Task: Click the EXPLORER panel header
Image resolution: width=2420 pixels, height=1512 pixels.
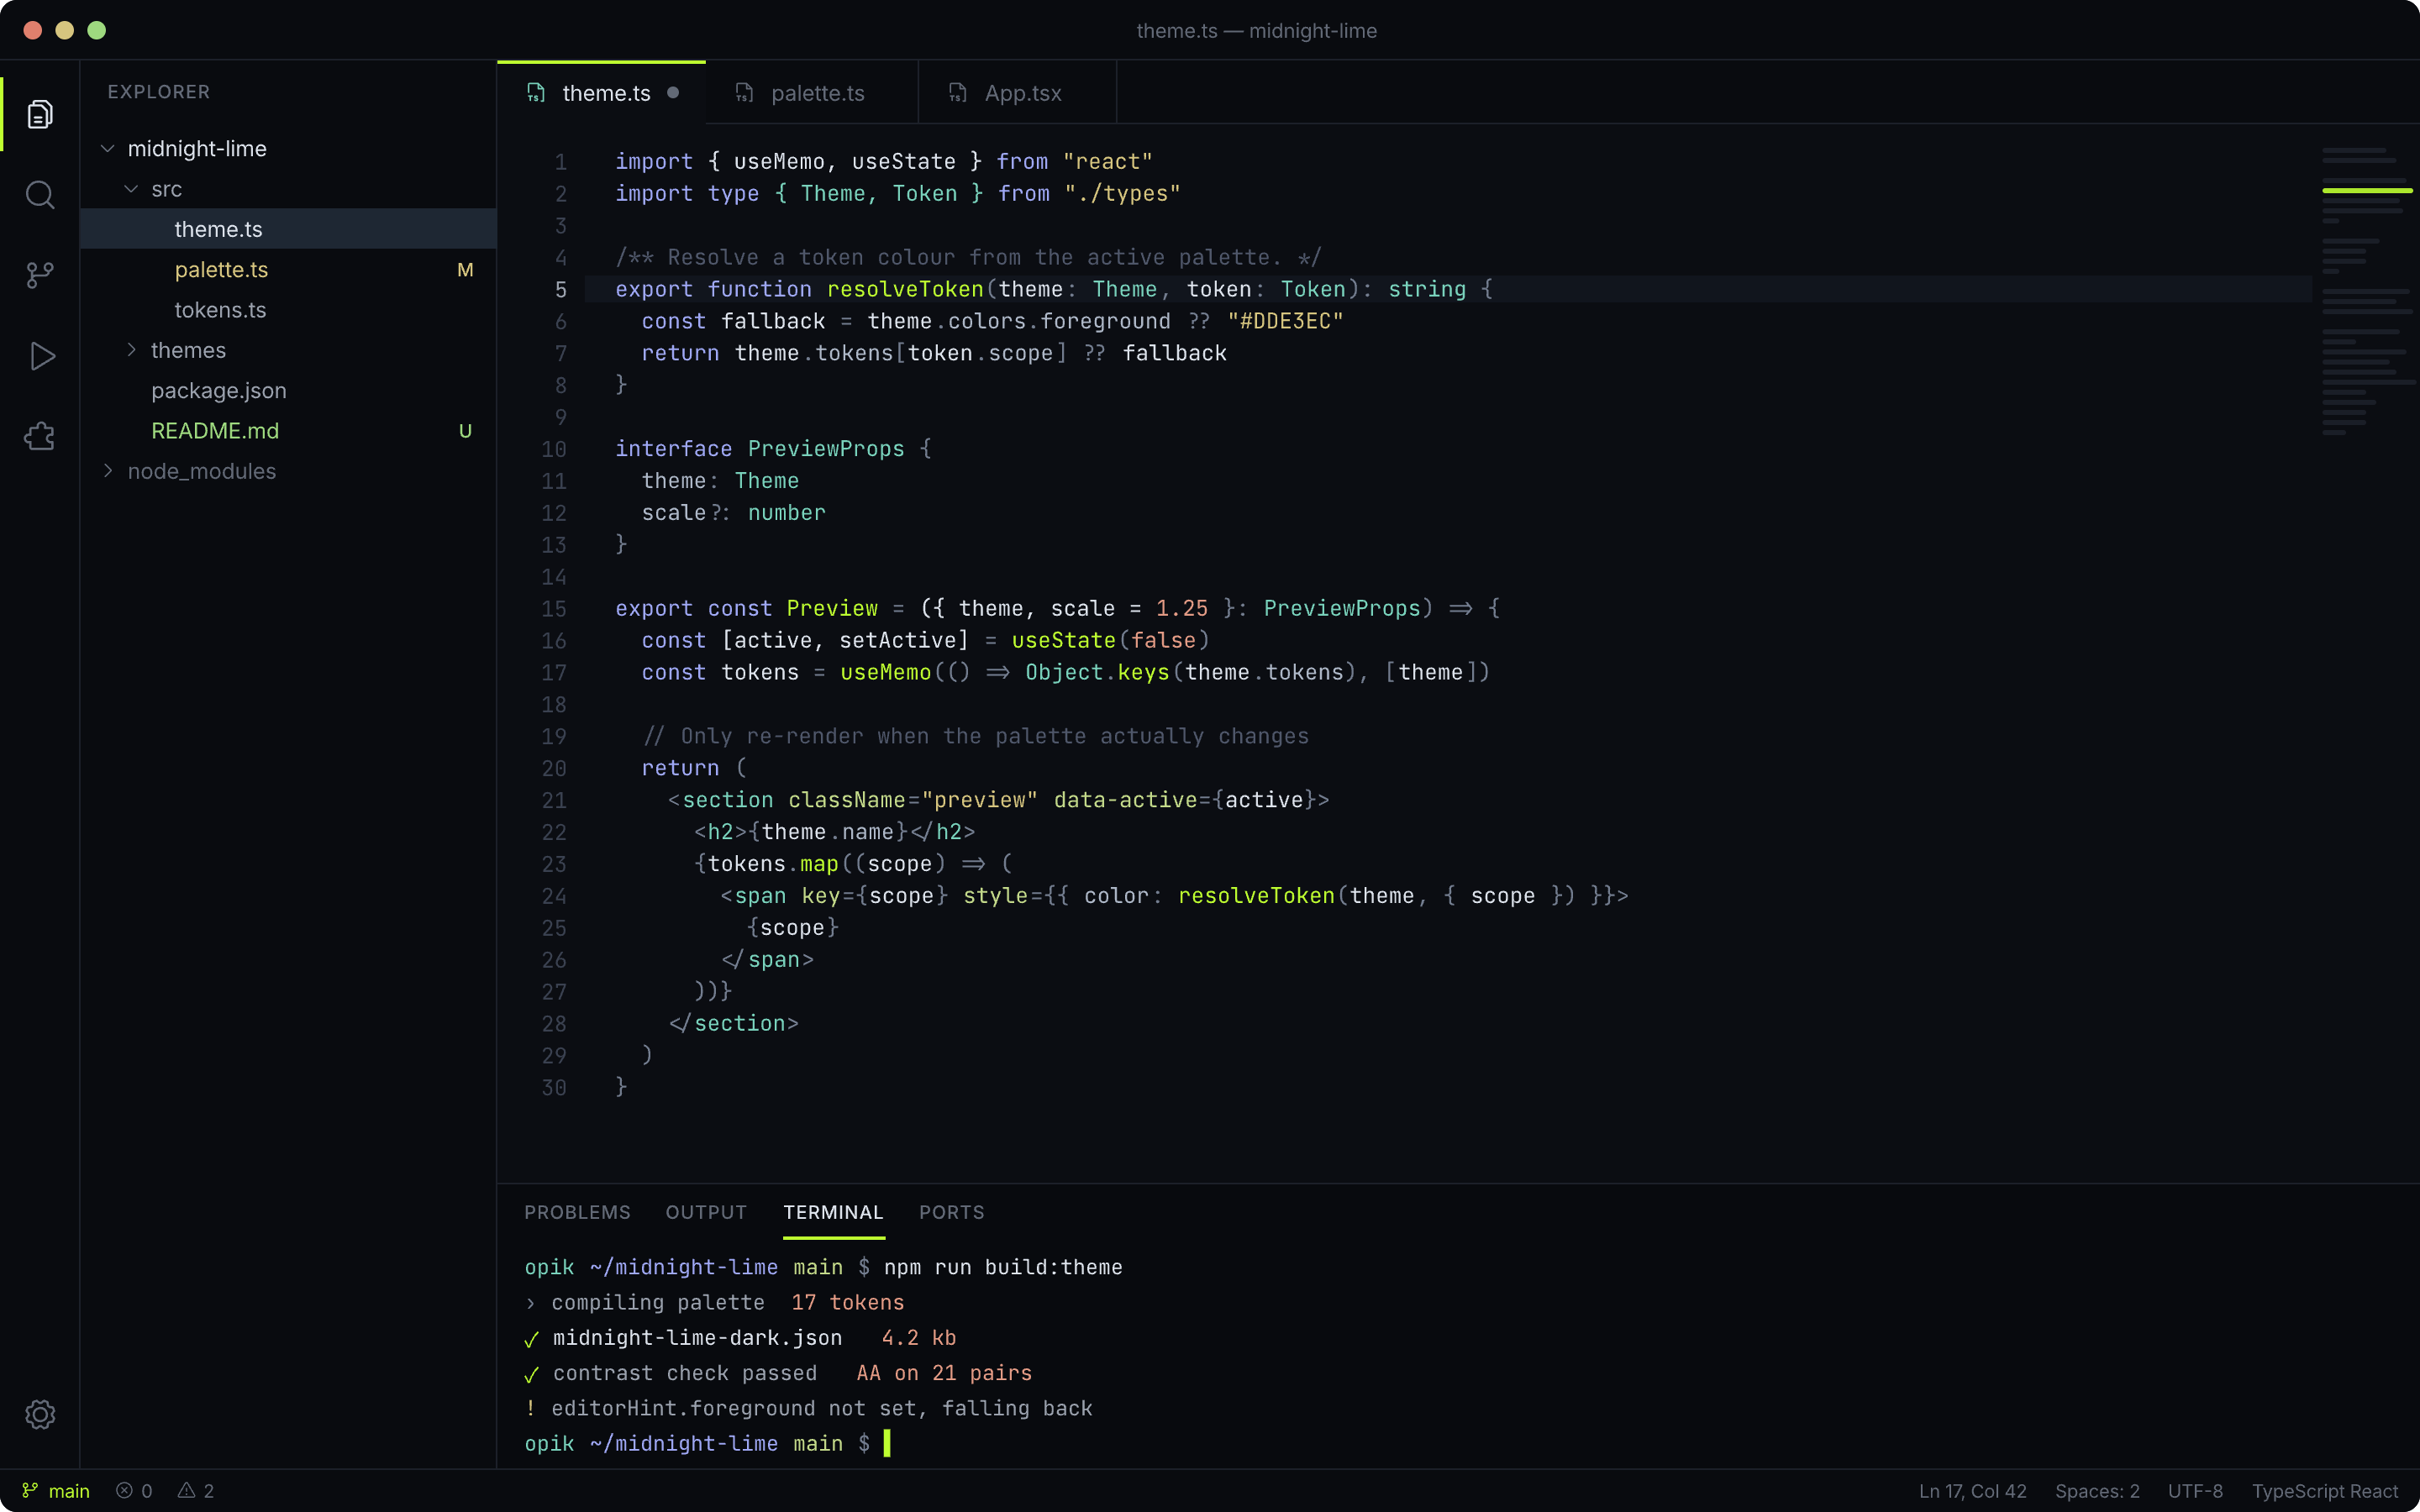Action: (159, 92)
